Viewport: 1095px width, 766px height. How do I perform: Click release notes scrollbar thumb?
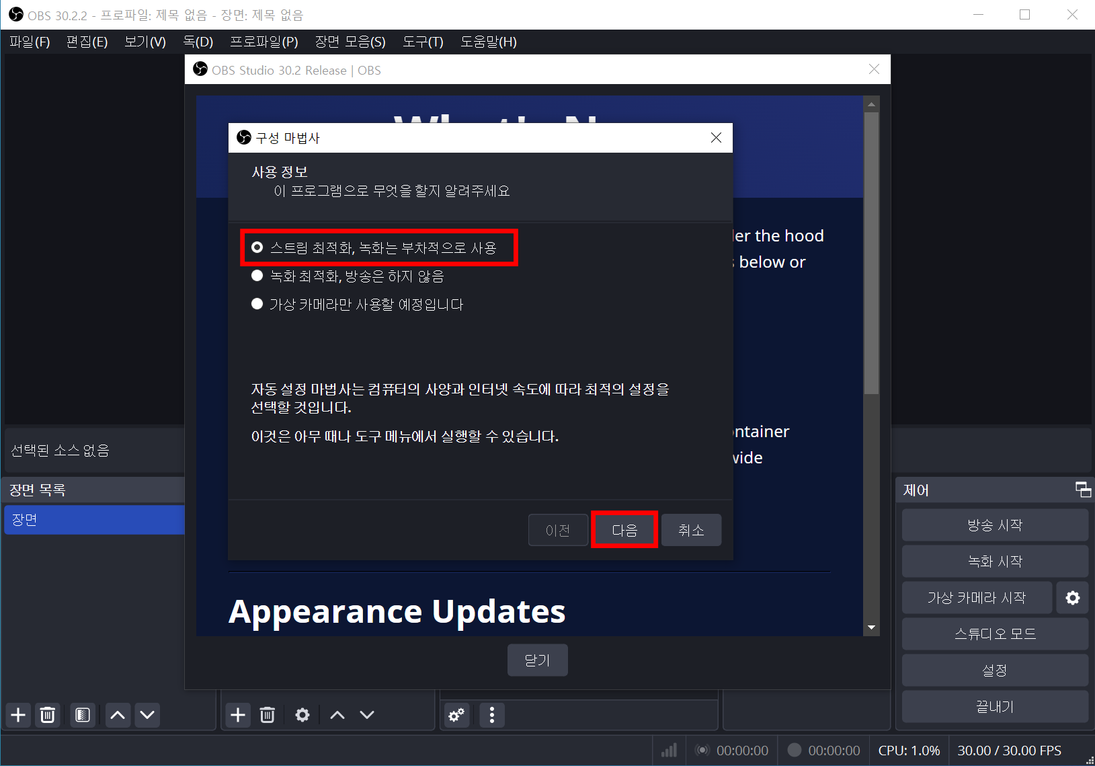coord(871,254)
